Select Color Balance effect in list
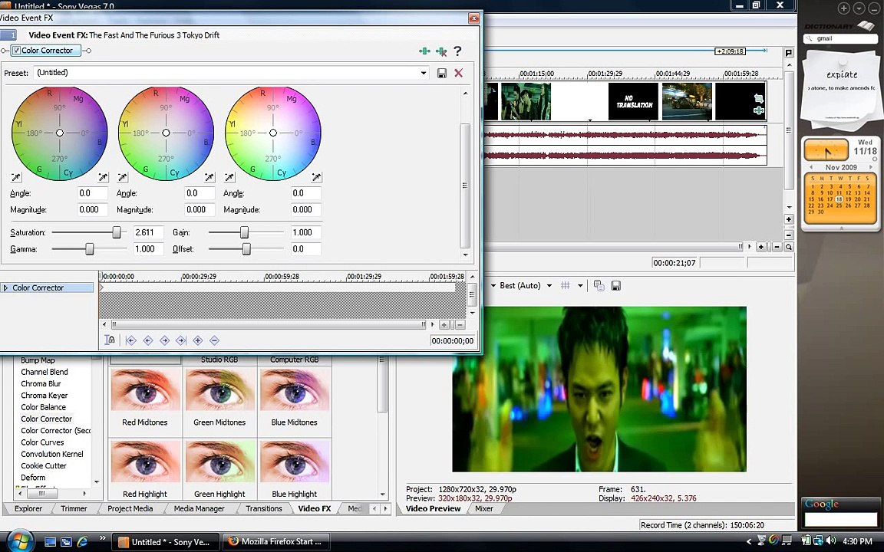The width and height of the screenshot is (884, 552). coord(44,407)
